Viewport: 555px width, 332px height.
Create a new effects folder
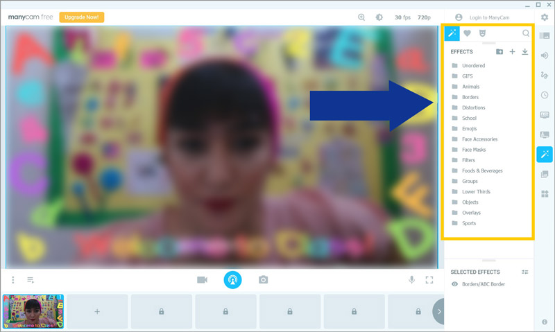tap(499, 51)
